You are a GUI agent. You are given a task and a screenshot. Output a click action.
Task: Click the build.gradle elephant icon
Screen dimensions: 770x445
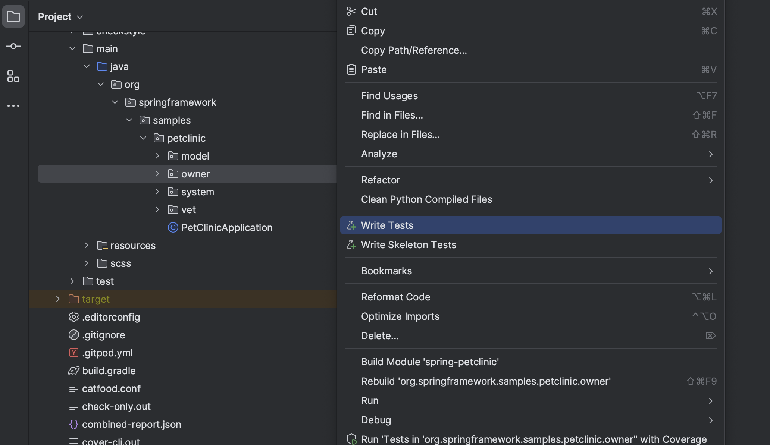tap(74, 370)
